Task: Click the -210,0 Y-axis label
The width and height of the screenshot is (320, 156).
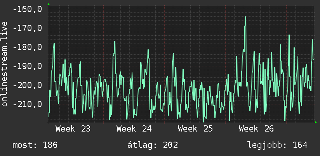Action: [x=27, y=104]
